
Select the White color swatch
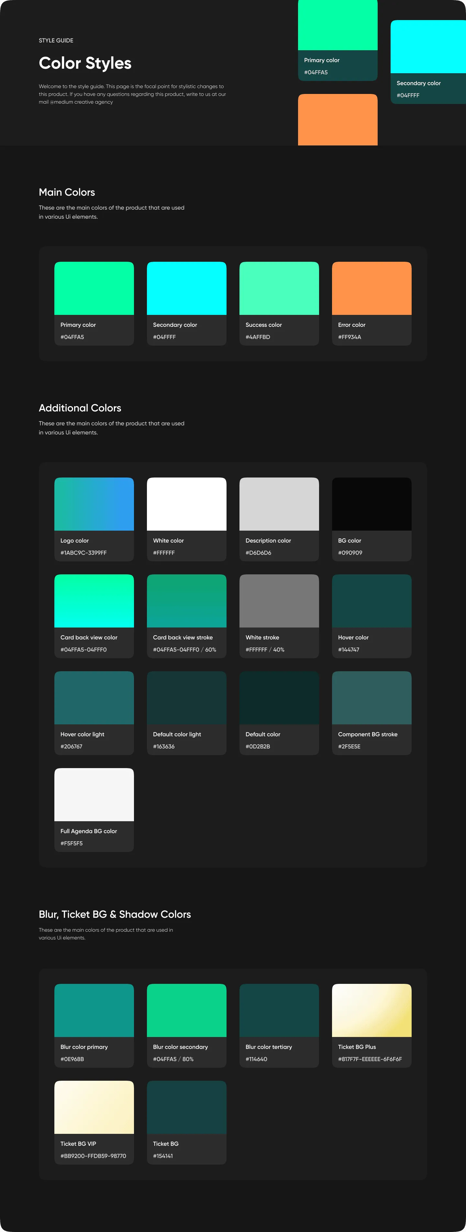(186, 504)
